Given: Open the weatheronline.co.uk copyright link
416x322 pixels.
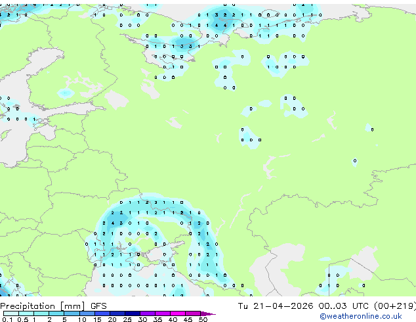Looking at the screenshot, I should click(x=361, y=316).
